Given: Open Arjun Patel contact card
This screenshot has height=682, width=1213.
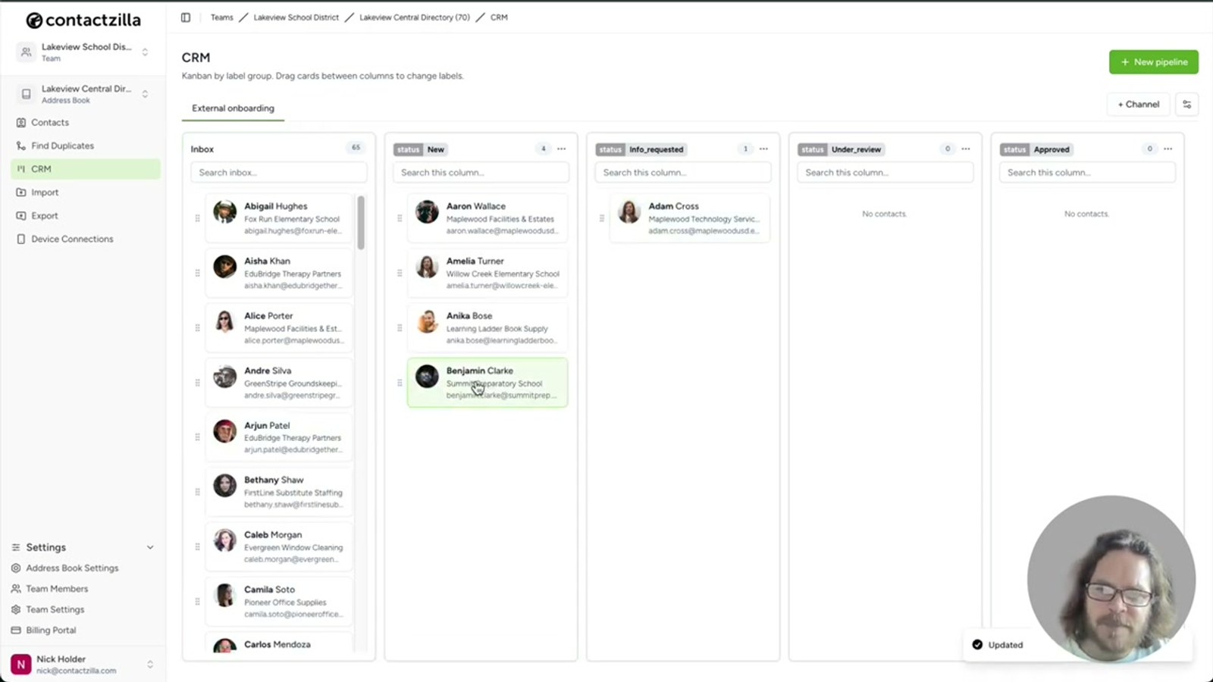Looking at the screenshot, I should 279,437.
